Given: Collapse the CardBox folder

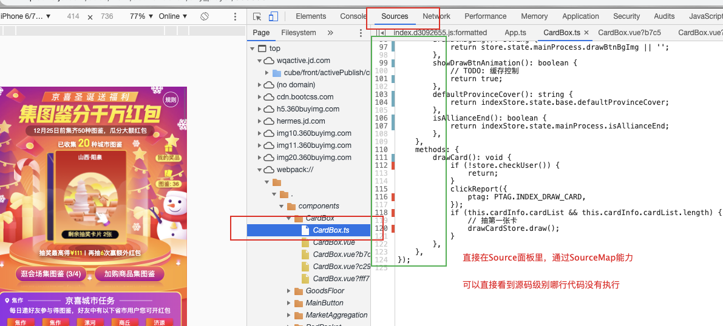Looking at the screenshot, I should click(289, 218).
